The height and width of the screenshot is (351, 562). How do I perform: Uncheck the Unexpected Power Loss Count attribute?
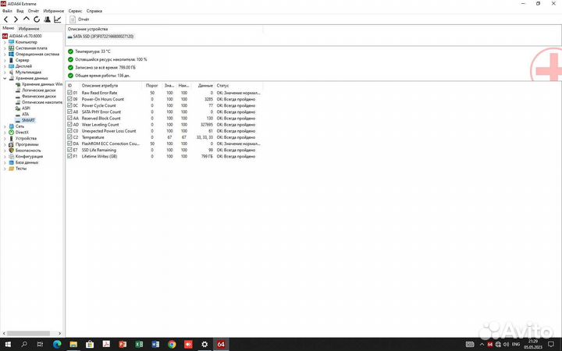pos(69,131)
